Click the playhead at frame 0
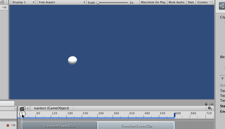The image size is (225, 129). (22, 113)
